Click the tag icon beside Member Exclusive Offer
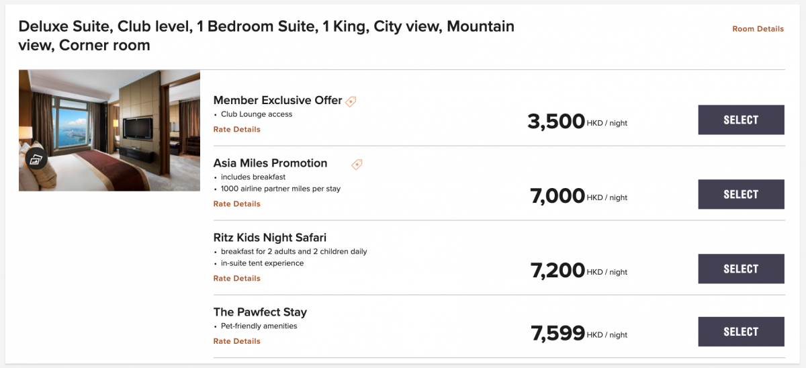806x368 pixels. [x=351, y=101]
